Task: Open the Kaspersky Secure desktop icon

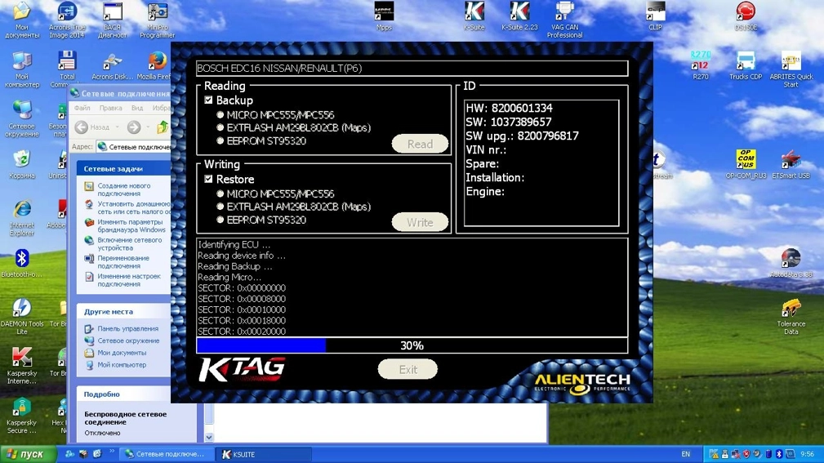Action: pyautogui.click(x=21, y=416)
